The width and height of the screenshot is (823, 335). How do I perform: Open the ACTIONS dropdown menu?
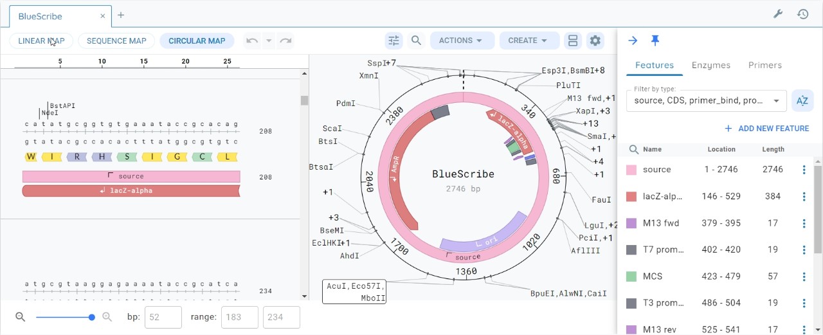pos(462,41)
